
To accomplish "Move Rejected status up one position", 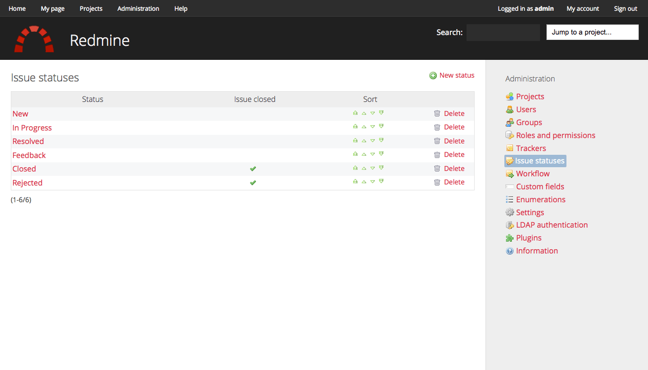I will [x=364, y=181].
